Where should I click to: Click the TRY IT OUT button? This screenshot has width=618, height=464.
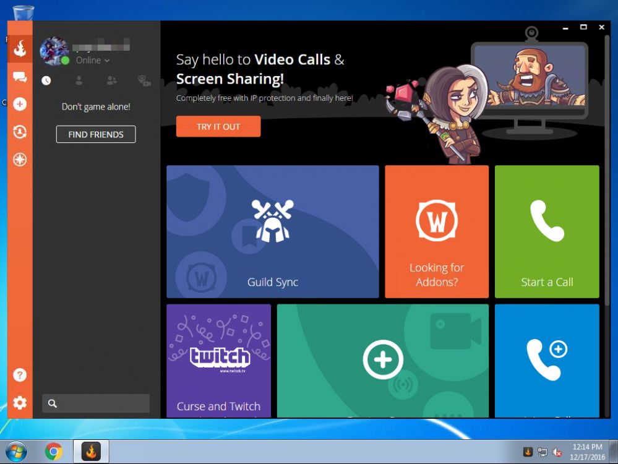pyautogui.click(x=218, y=127)
